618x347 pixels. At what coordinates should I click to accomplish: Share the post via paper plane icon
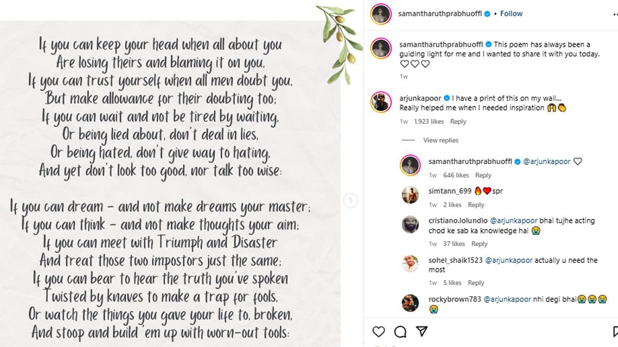coord(421,332)
